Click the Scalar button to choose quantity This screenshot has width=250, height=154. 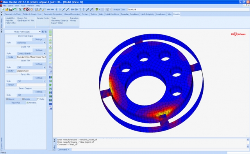pos(11,57)
